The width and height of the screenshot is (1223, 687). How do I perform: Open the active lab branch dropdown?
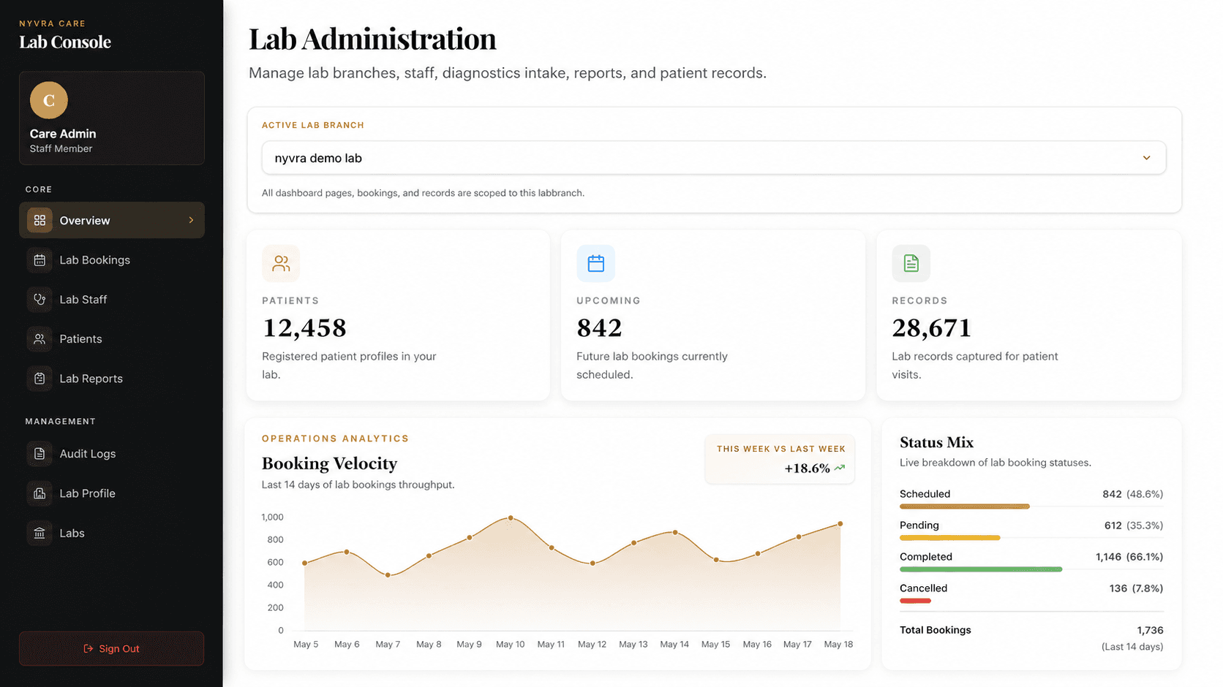tap(714, 158)
